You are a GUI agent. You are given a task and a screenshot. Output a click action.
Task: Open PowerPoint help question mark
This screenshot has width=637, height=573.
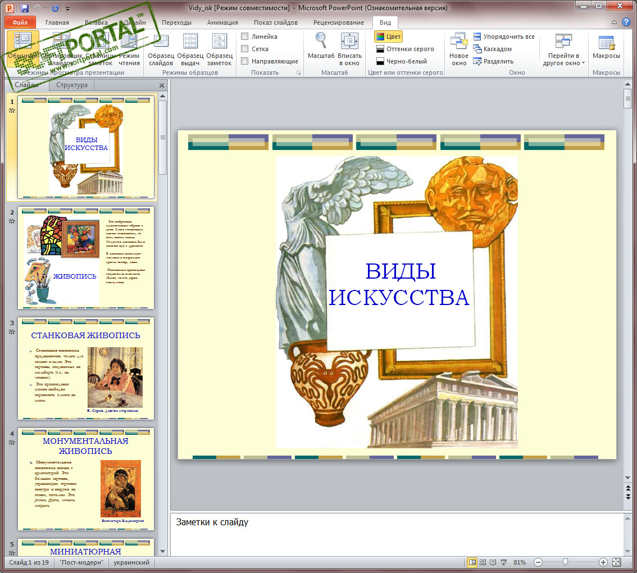(626, 22)
